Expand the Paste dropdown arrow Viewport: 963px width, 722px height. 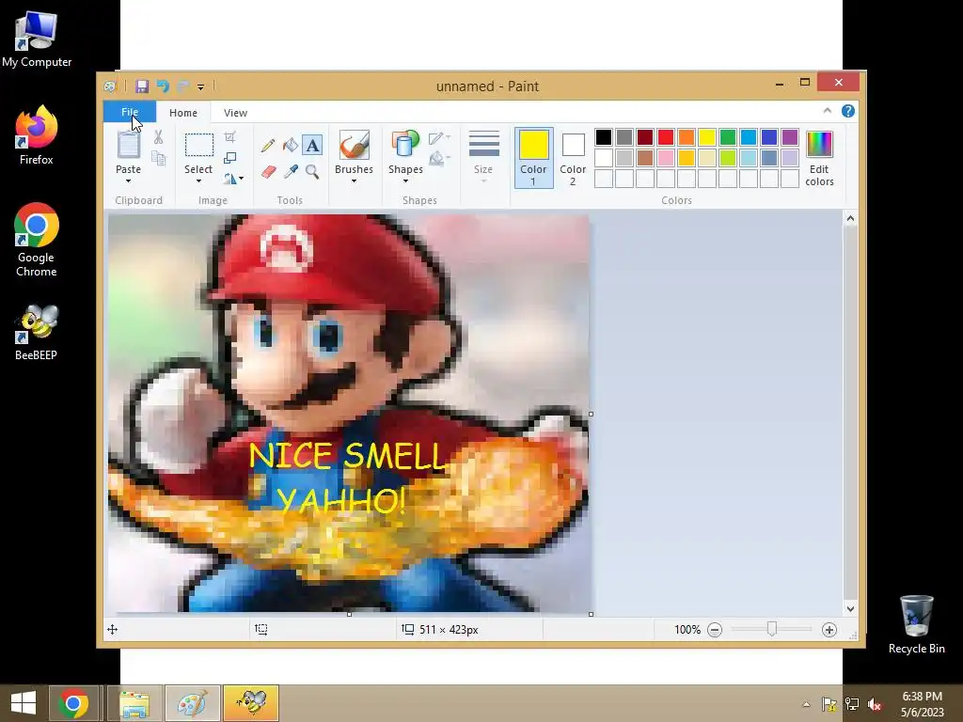pos(128,181)
